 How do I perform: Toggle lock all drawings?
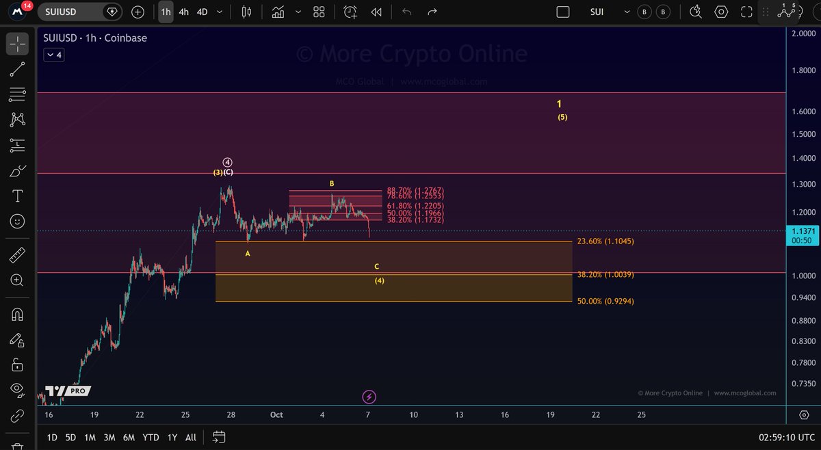tap(18, 365)
